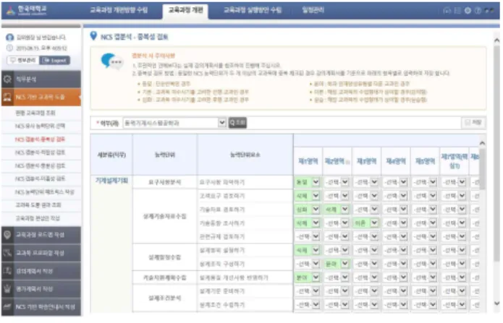Click the 교육과정 개편방향 수립 tab
This screenshot has width=503, height=323.
[x=119, y=10]
